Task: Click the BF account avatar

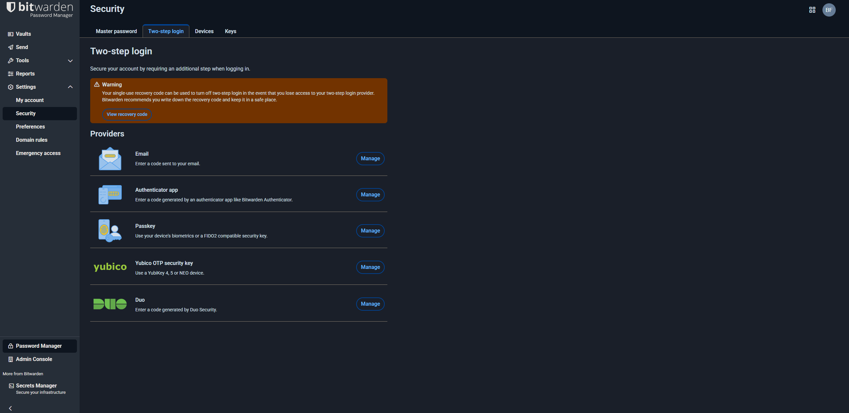Action: click(x=828, y=10)
